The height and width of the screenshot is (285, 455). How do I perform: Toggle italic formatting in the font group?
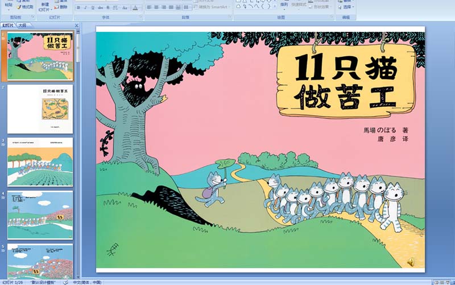[x=86, y=8]
